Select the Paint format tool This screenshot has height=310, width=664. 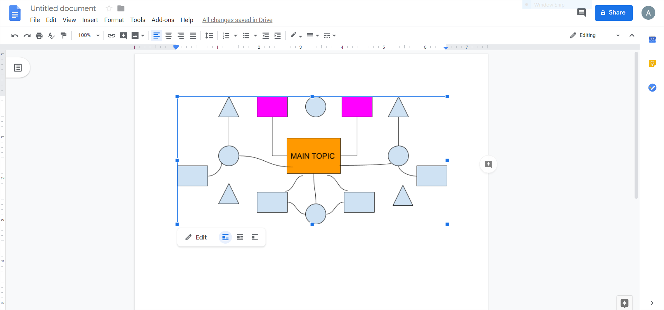click(x=63, y=36)
